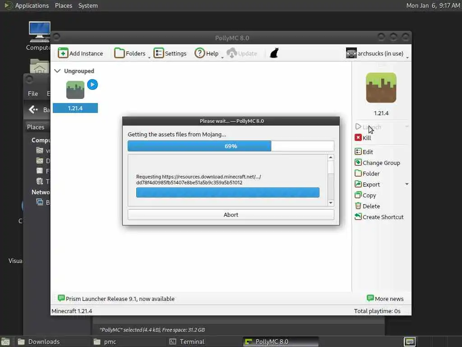Abort the assets download
This screenshot has width=462, height=347.
click(231, 215)
